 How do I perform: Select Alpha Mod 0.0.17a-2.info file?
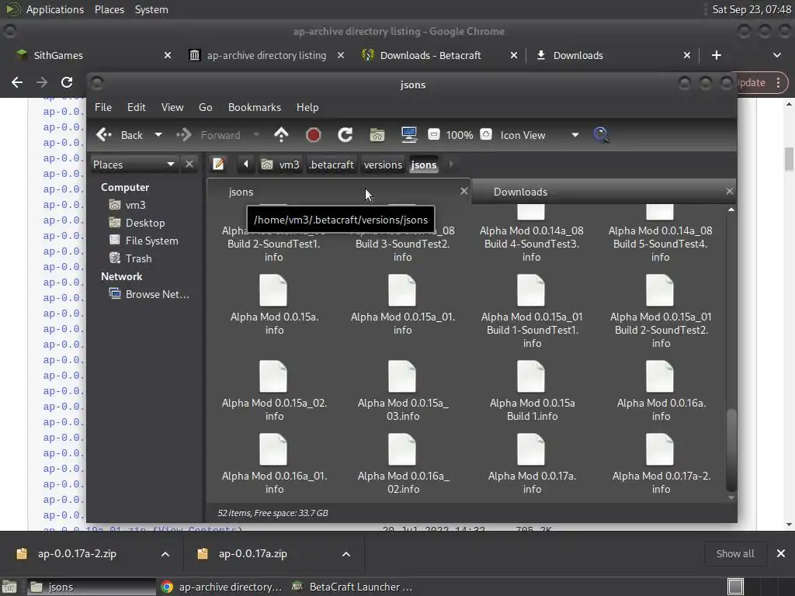tap(660, 464)
